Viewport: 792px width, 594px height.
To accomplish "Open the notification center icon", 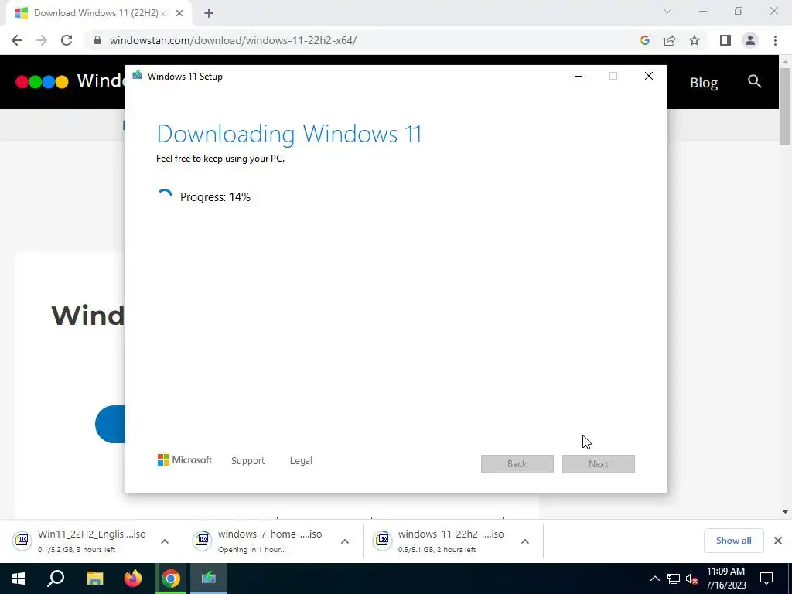I will (x=766, y=579).
